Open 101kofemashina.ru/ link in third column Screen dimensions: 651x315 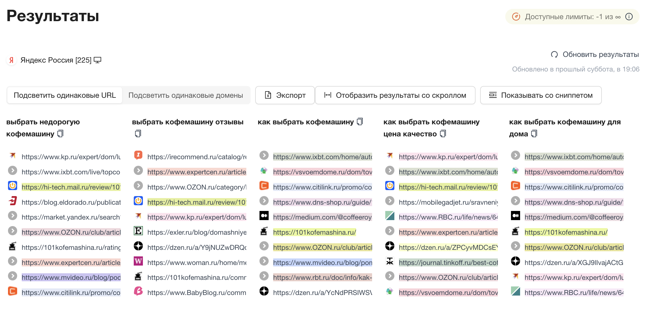click(315, 232)
